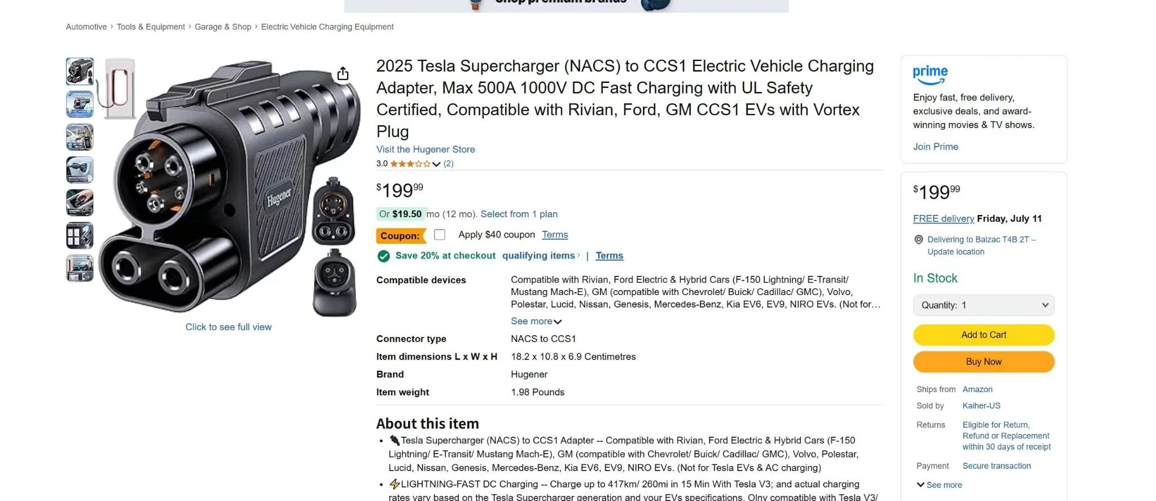Expand See more under Payment details
Viewport: 1156px width, 501px height.
tap(939, 485)
